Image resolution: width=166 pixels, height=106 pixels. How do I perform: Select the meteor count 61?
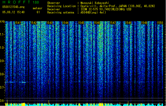(x=38, y=12)
